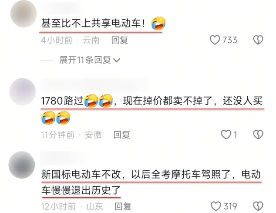The image size is (276, 213).
Task: Reply to the Yunnan comment via 回复
Action: pyautogui.click(x=120, y=40)
